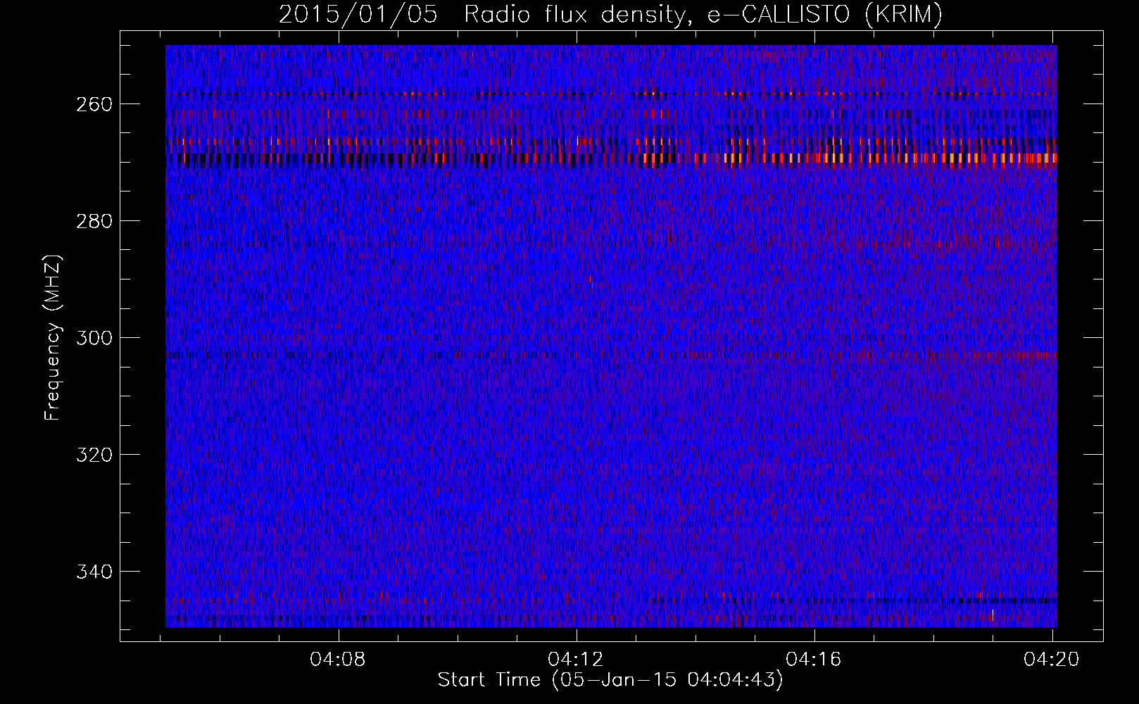Viewport: 1139px width, 704px height.
Task: Click the 280 frequency tick label
Action: [x=94, y=221]
